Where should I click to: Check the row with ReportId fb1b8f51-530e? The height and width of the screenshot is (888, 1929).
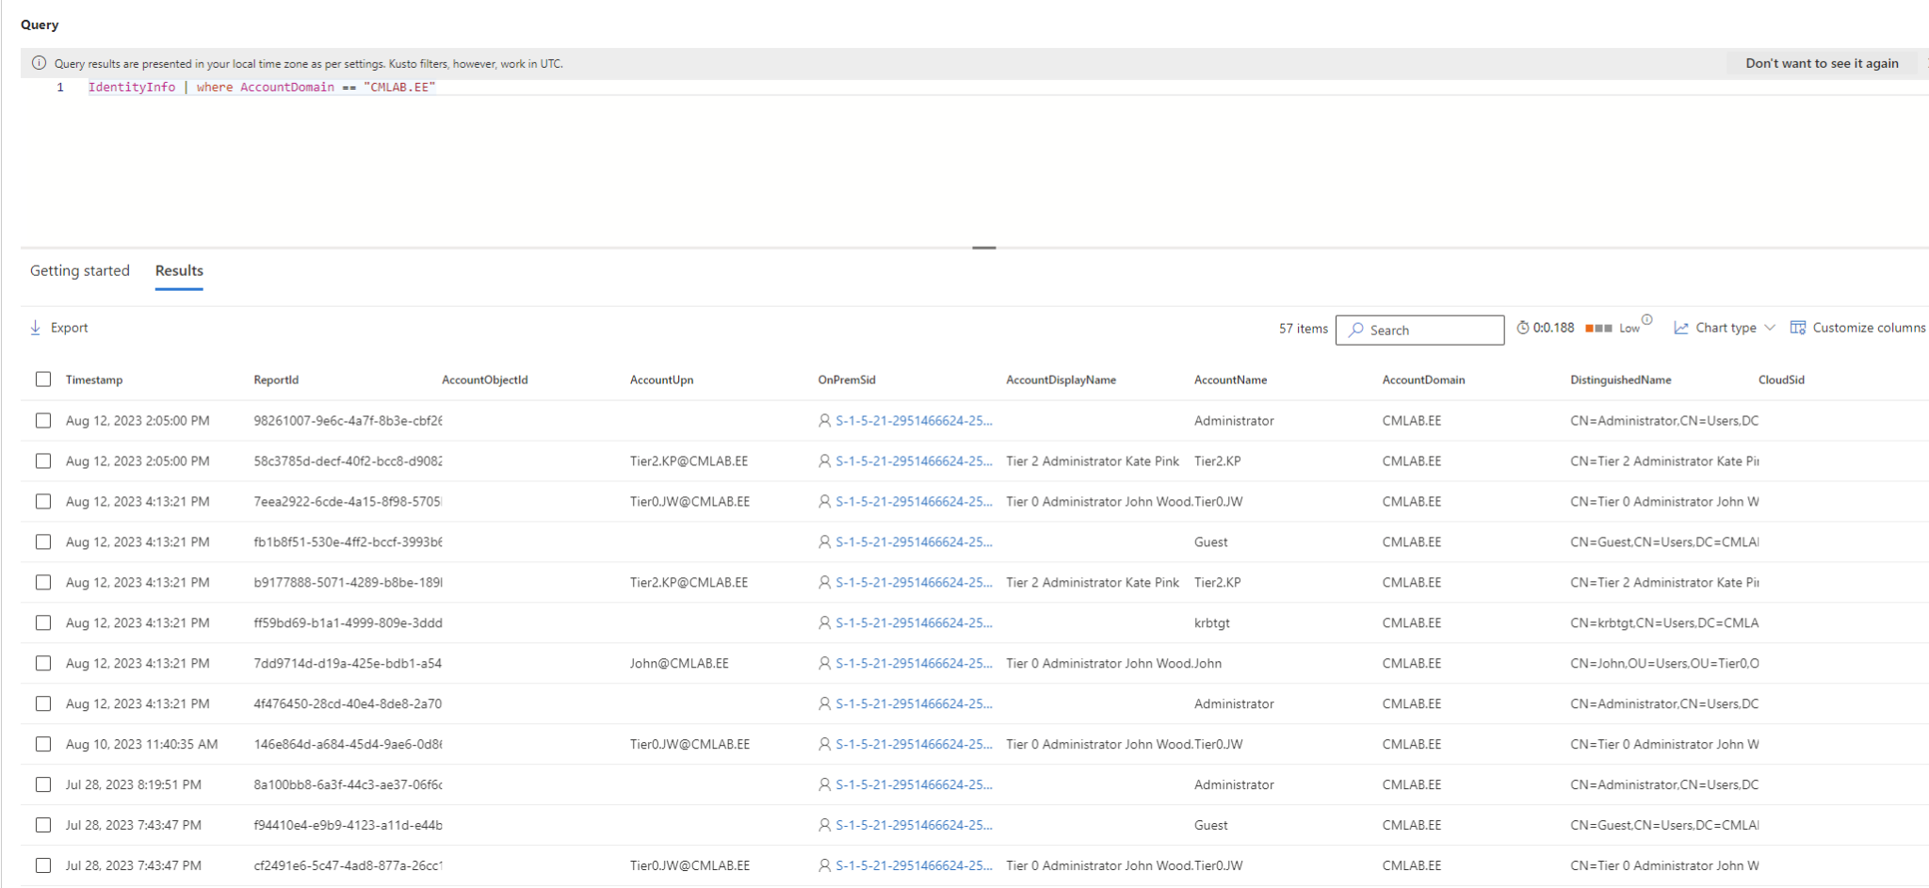(43, 542)
